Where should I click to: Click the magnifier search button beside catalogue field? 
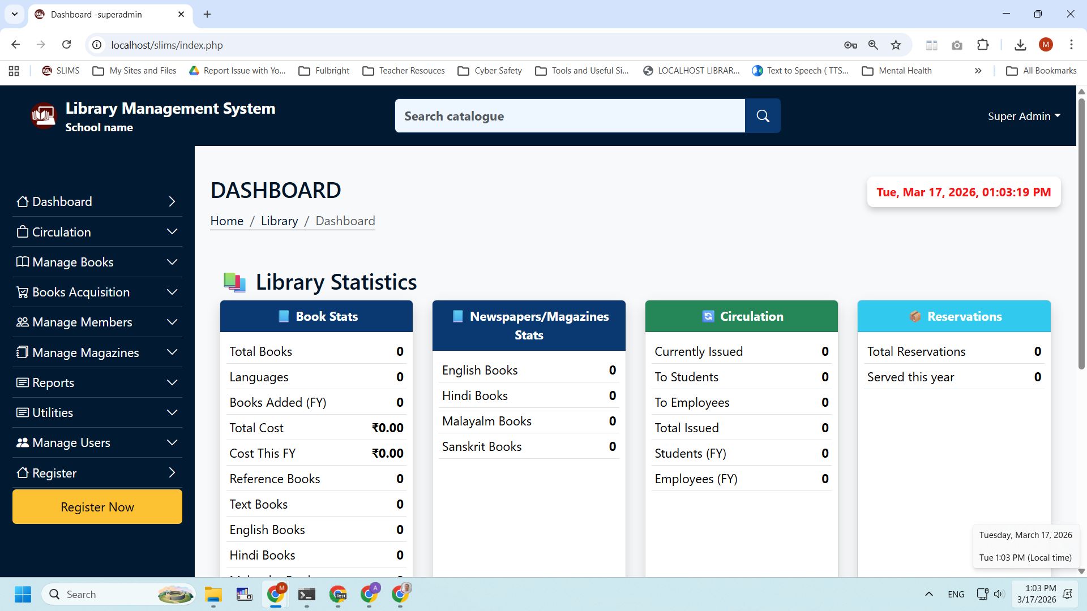763,116
